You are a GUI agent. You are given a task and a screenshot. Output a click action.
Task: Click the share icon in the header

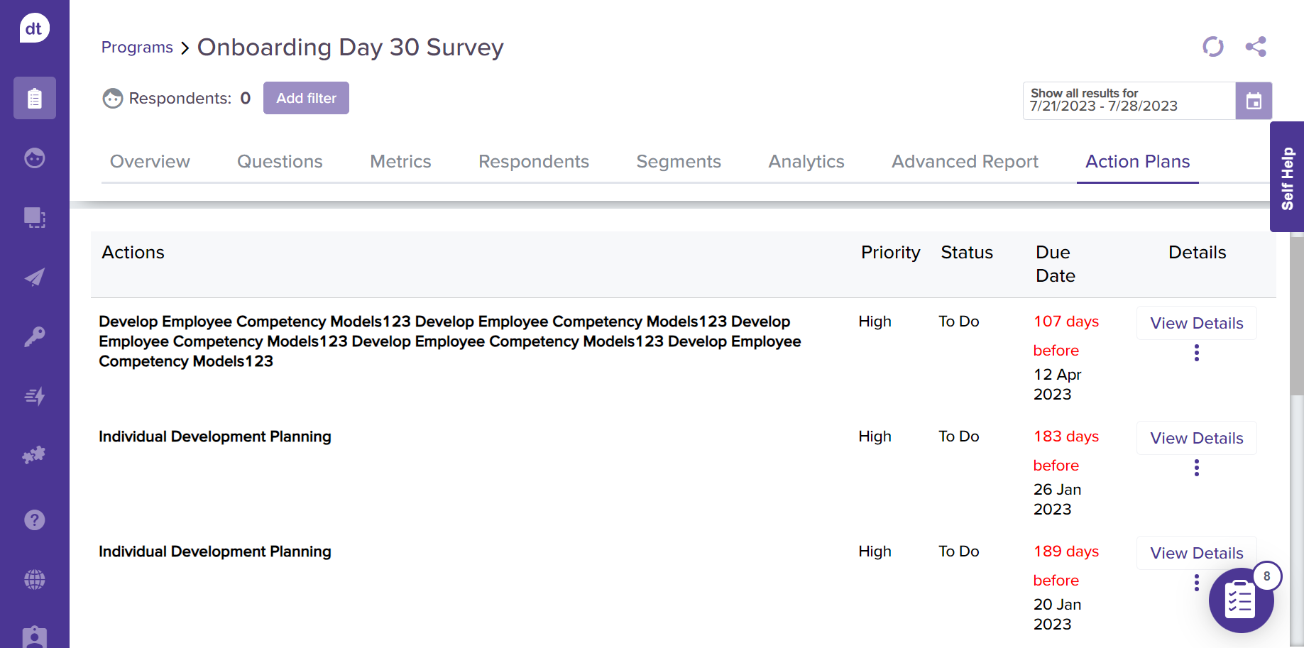(x=1255, y=47)
